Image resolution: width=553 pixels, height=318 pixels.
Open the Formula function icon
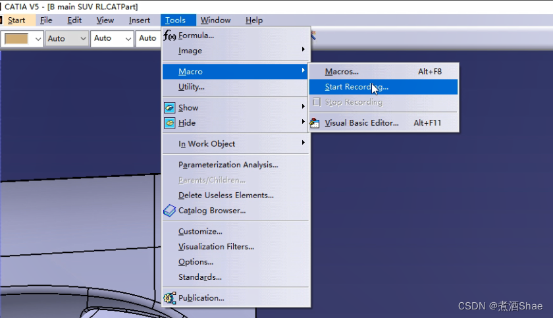coord(170,36)
